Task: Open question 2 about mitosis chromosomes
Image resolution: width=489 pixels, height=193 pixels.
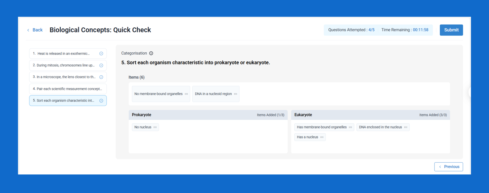Action: click(68, 66)
